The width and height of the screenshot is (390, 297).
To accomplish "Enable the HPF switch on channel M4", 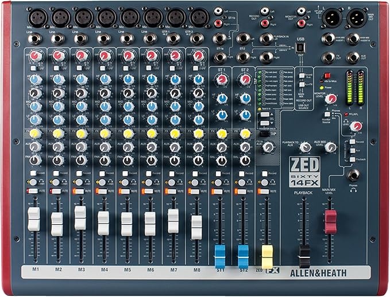I will pyautogui.click(x=102, y=68).
